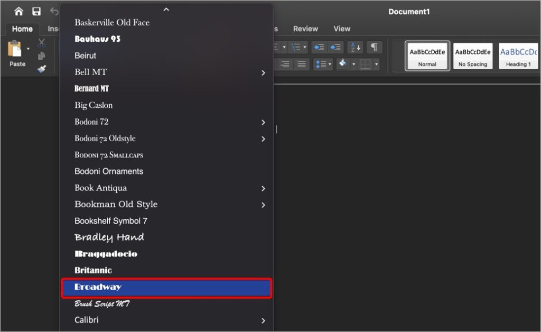Apply the Heading 1 style
541x332 pixels.
point(517,56)
